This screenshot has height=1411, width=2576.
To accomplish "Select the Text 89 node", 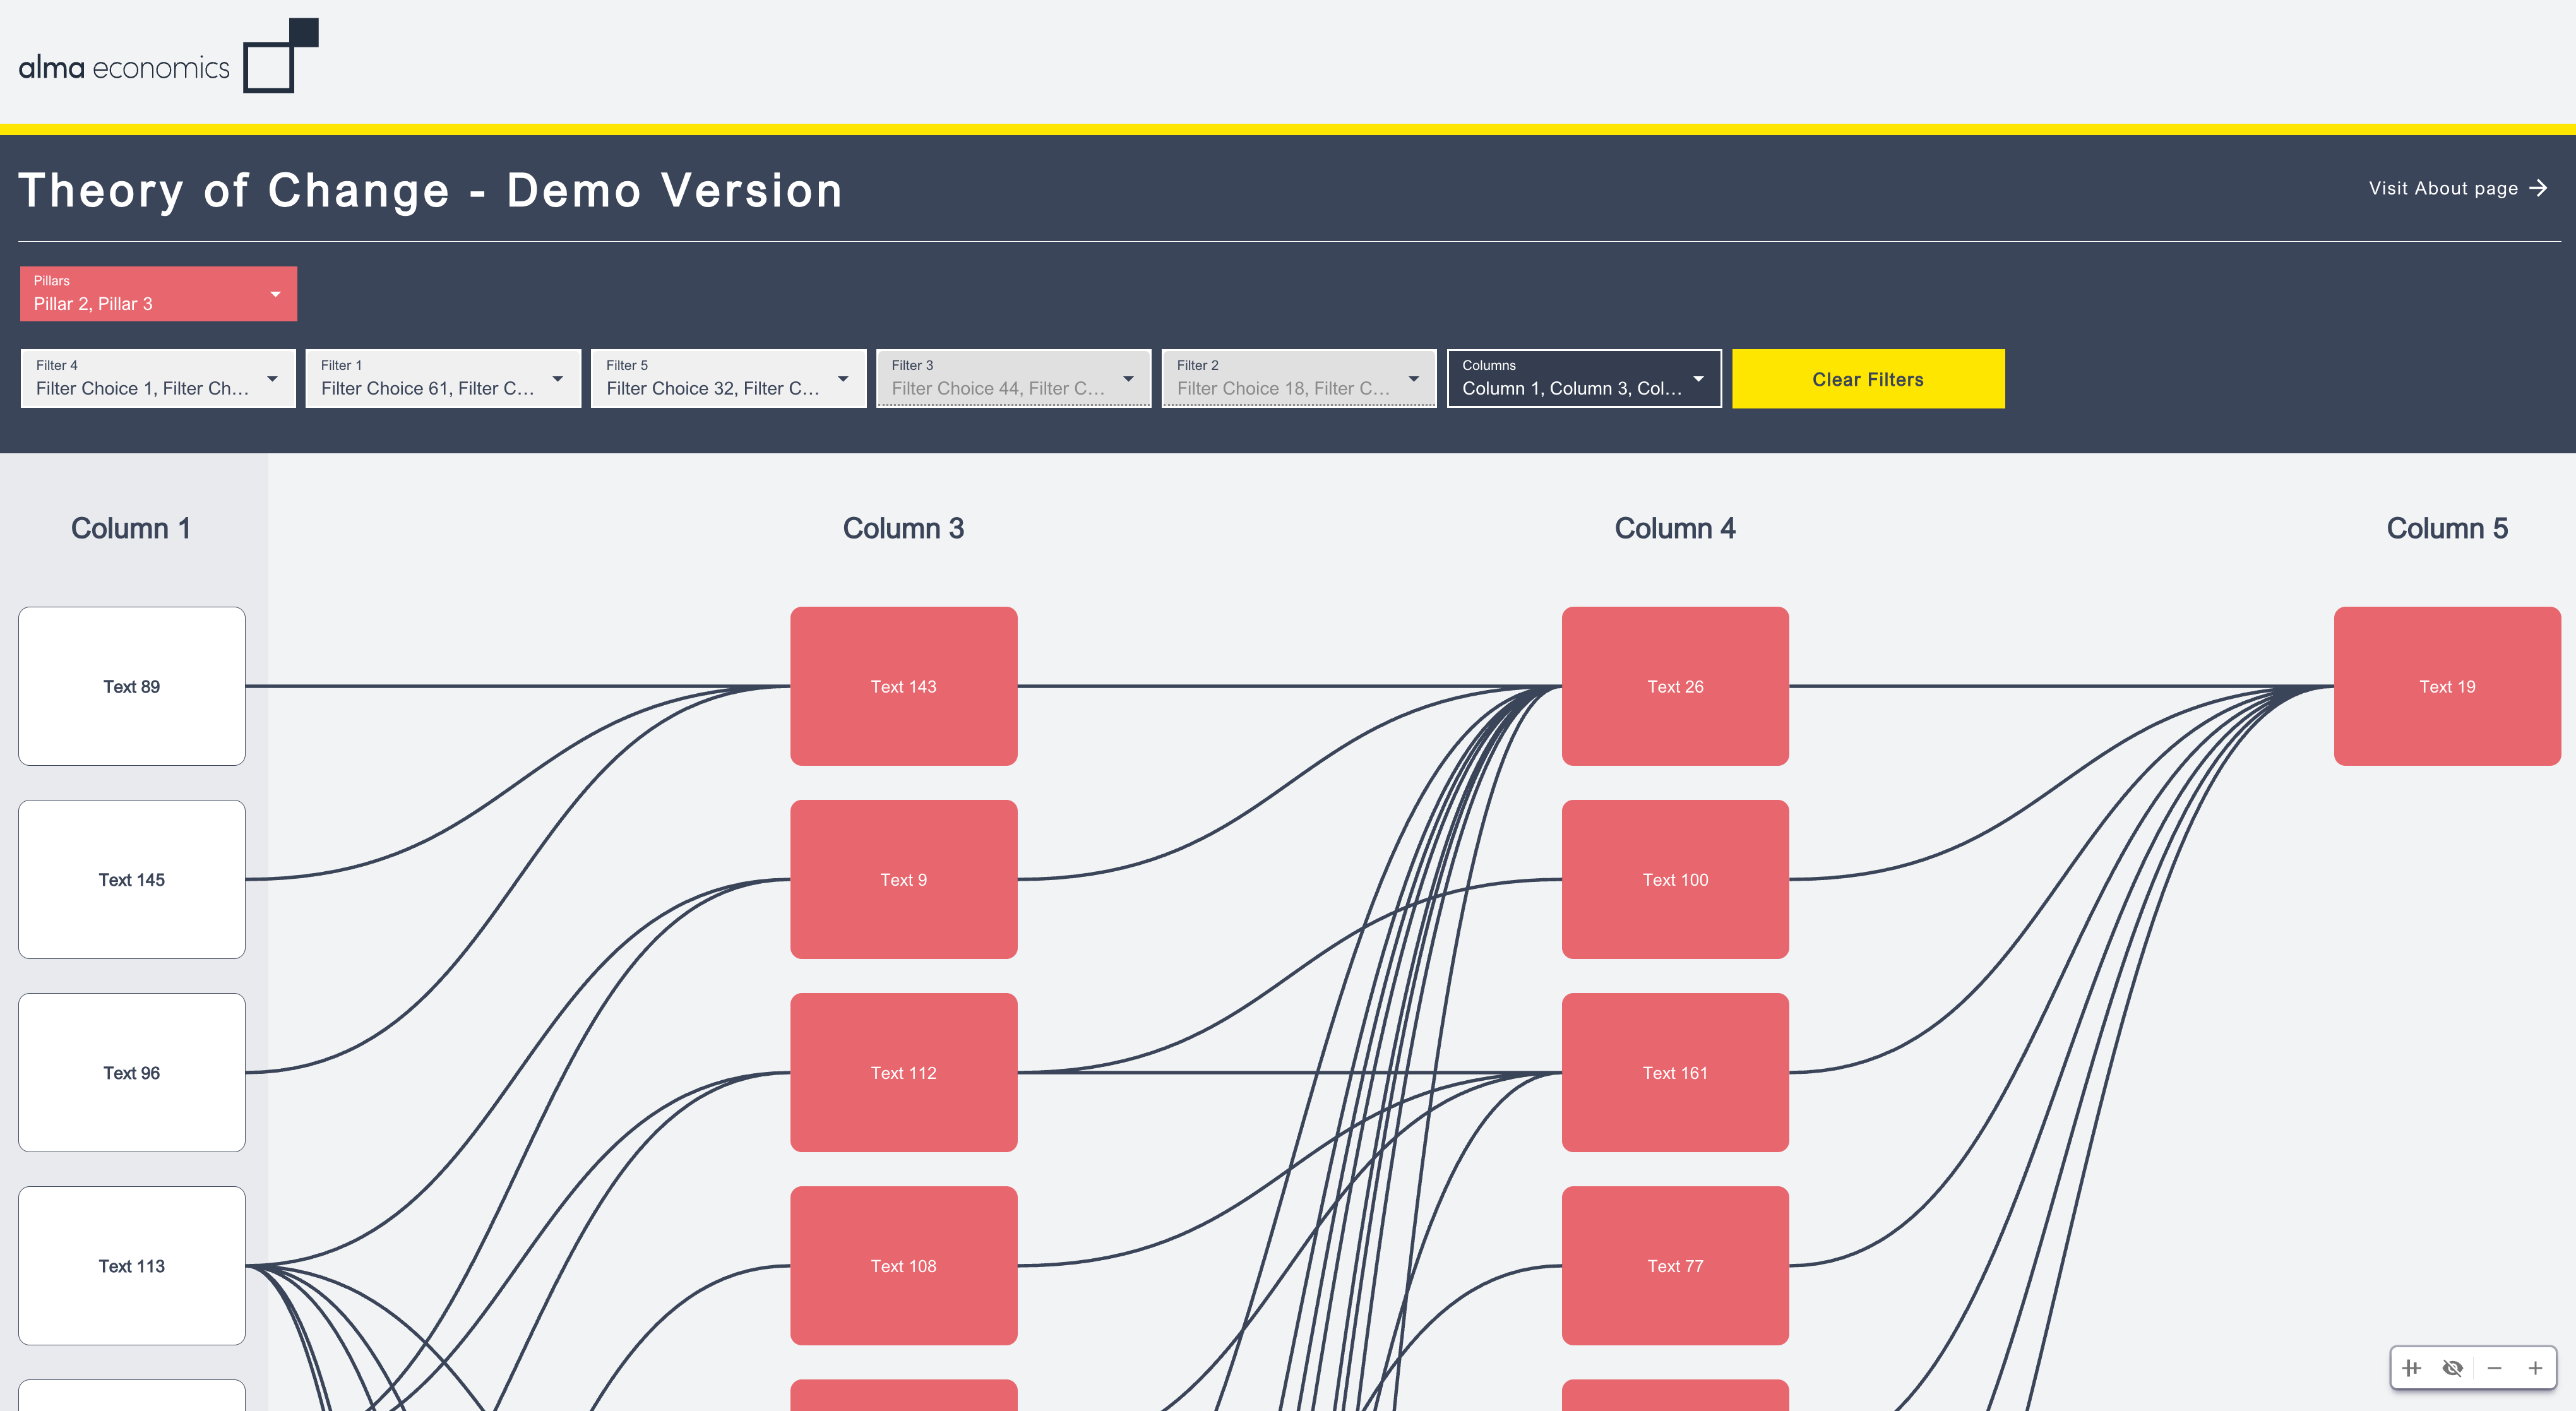I will (132, 686).
